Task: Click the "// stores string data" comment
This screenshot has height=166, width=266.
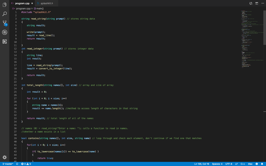Action: 81,19
